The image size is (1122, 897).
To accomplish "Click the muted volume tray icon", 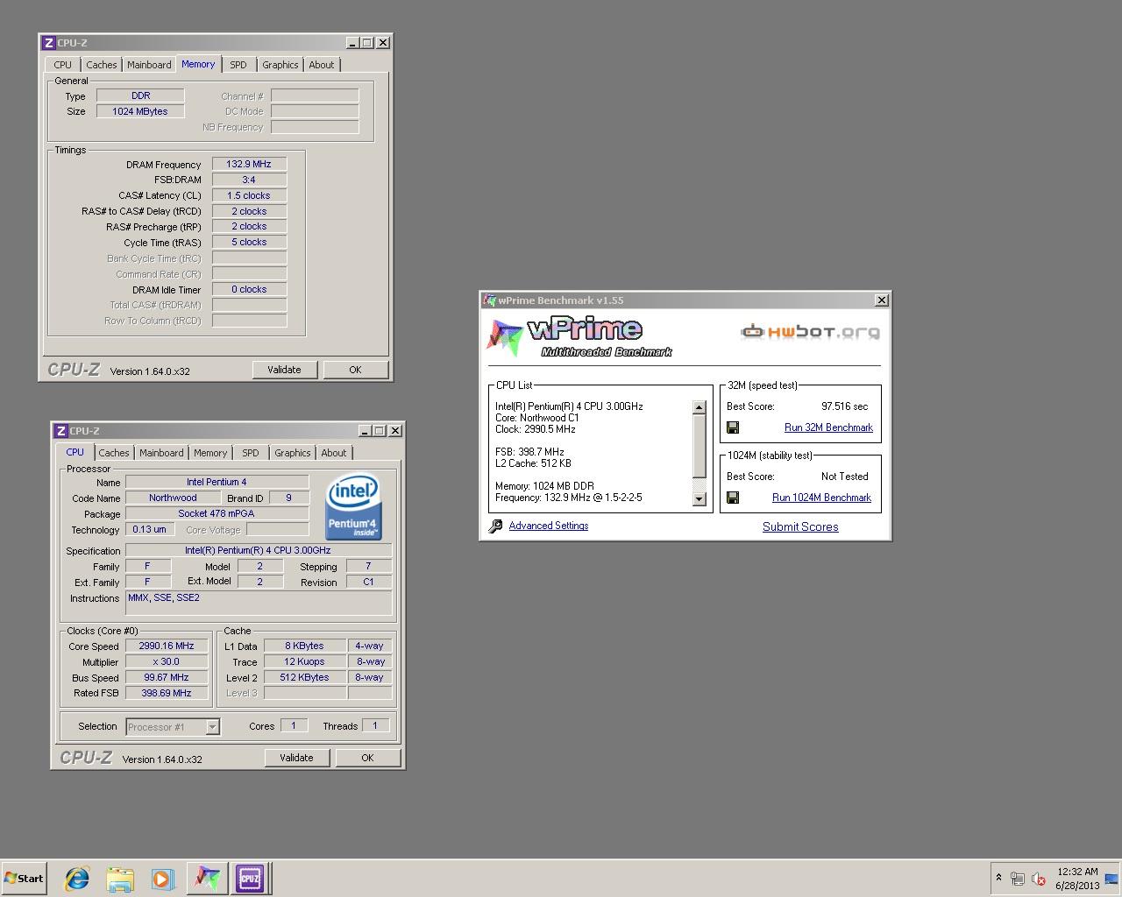I will tap(1039, 879).
